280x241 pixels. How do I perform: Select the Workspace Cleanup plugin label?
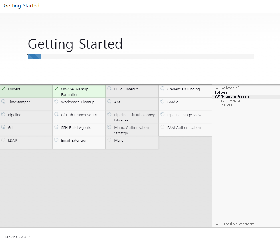(78, 102)
